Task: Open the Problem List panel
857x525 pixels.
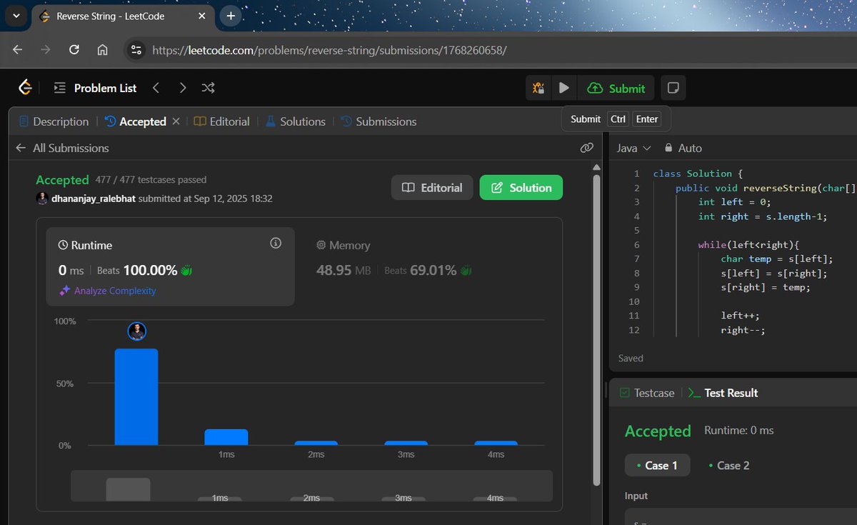Action: [x=95, y=88]
